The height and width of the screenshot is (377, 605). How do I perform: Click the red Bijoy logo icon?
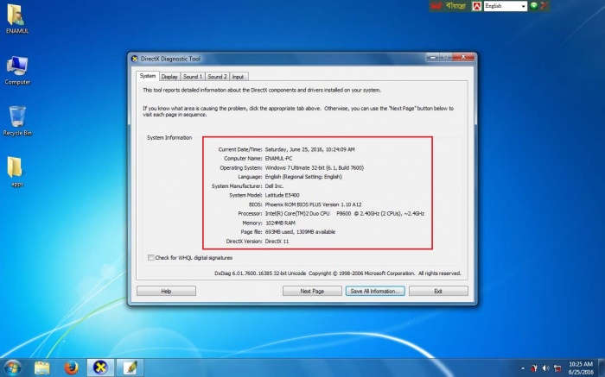[x=436, y=6]
